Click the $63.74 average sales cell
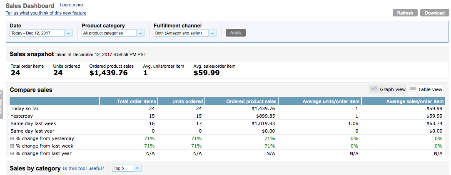Screen dimensions: 451x175 pos(435,123)
